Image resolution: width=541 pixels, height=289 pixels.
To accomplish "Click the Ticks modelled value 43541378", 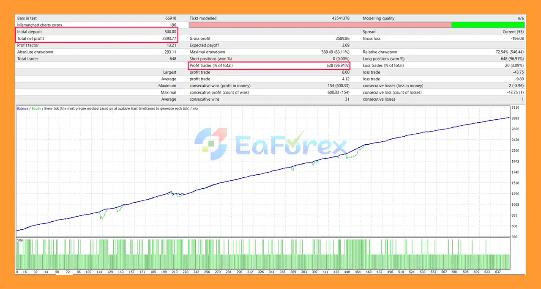I will point(341,18).
